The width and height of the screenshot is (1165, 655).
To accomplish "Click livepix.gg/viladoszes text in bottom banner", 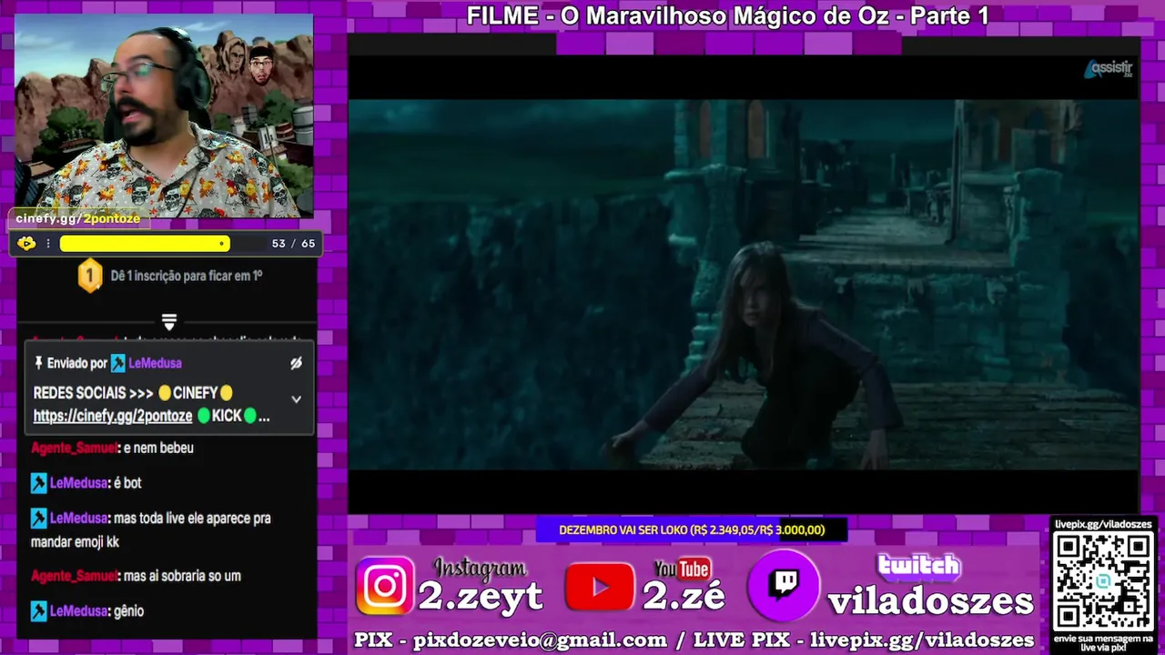I will 922,640.
